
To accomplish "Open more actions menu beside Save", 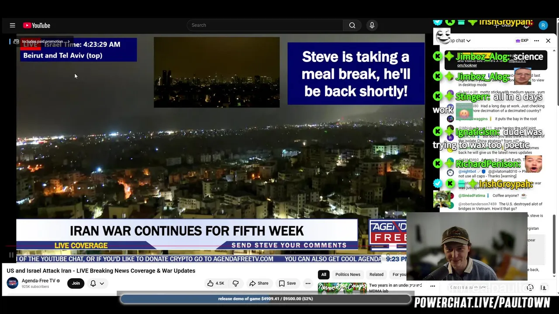I will (x=308, y=283).
